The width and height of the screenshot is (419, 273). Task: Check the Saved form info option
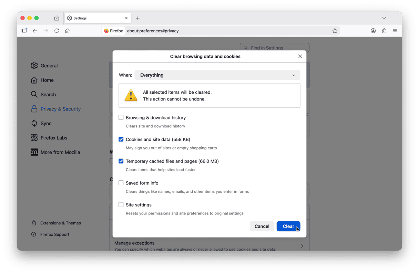point(121,183)
